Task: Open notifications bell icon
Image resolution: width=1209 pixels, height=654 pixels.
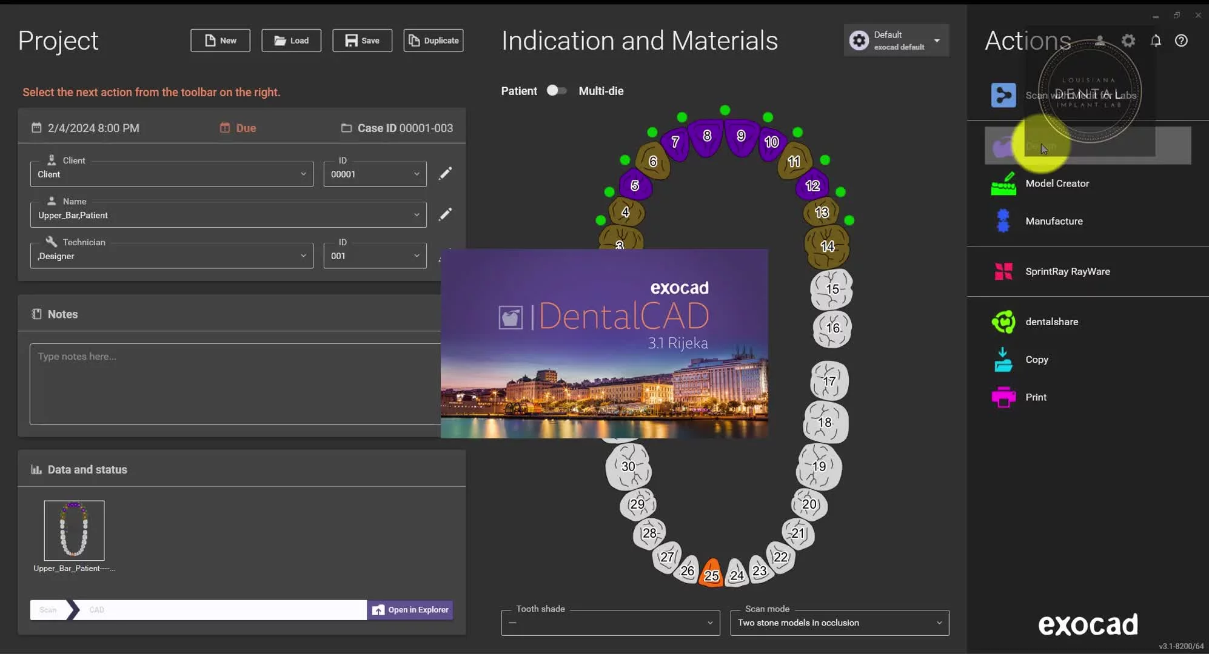Action: [1156, 41]
